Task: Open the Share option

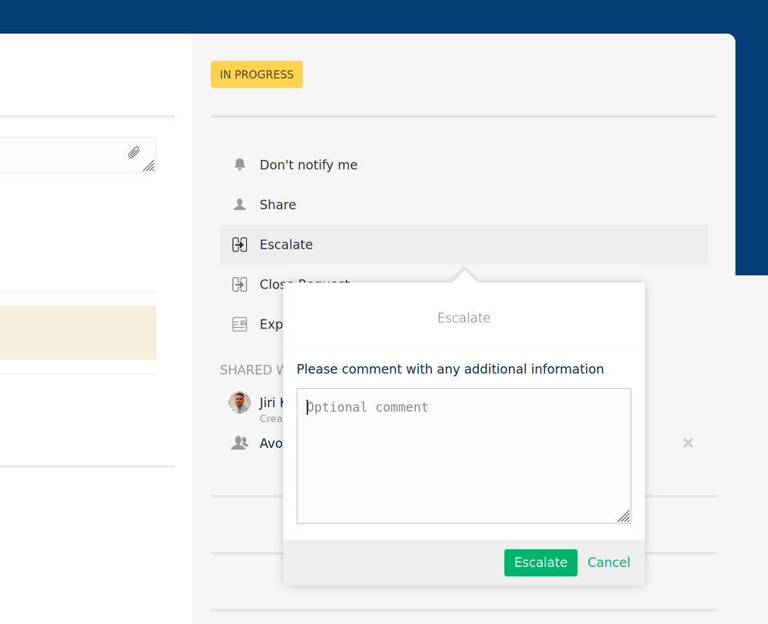Action: click(464, 205)
